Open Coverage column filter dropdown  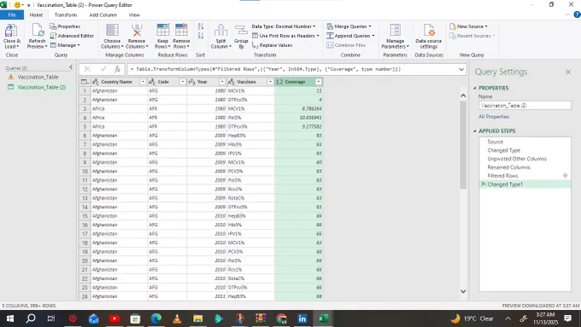(319, 82)
